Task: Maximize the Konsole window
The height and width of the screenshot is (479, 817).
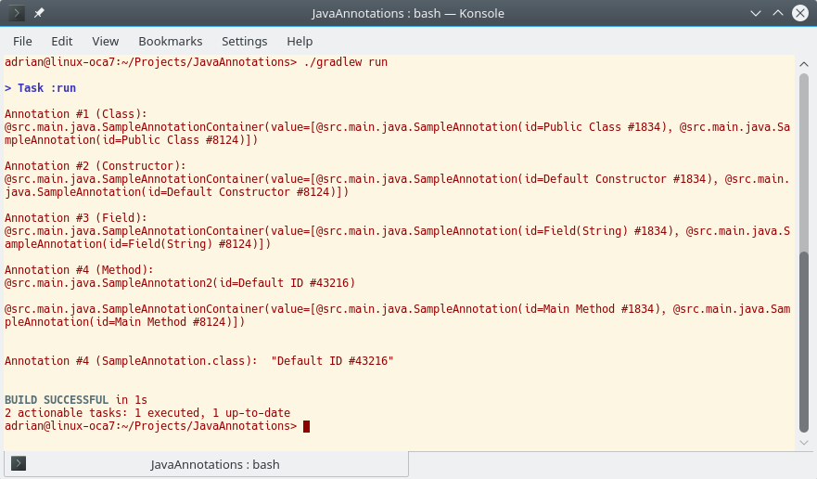Action: tap(778, 13)
